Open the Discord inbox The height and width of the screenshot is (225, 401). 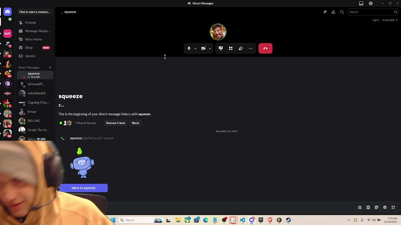point(361,3)
